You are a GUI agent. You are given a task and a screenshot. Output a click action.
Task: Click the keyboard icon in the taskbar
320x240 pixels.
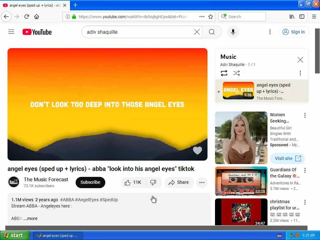[279, 236]
